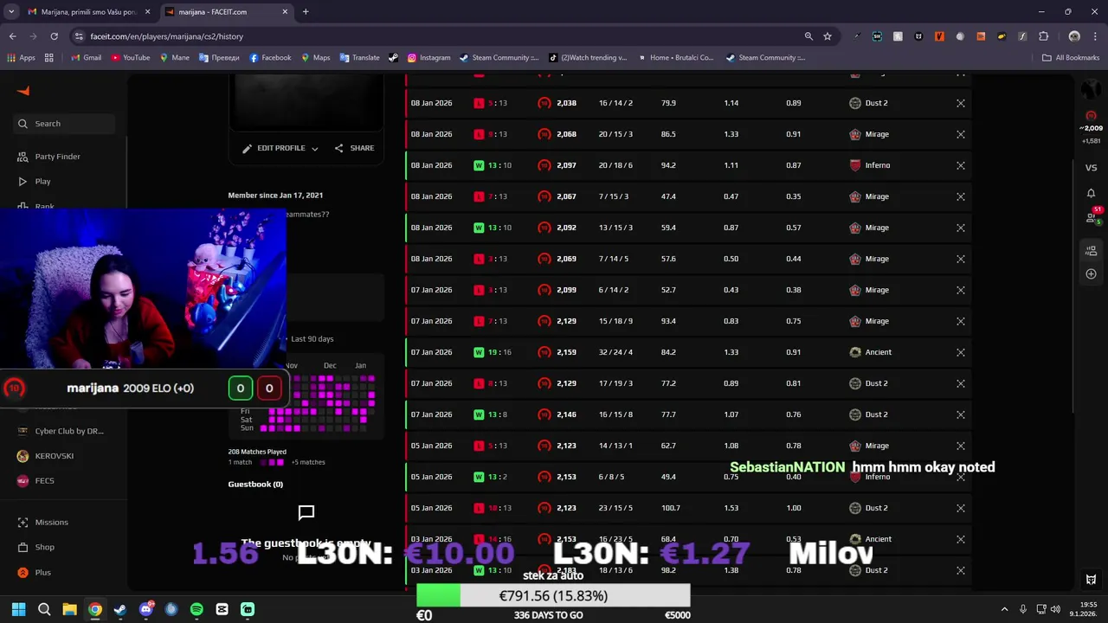The width and height of the screenshot is (1108, 623).
Task: Show hidden system tray icons chevron
Action: click(1004, 609)
